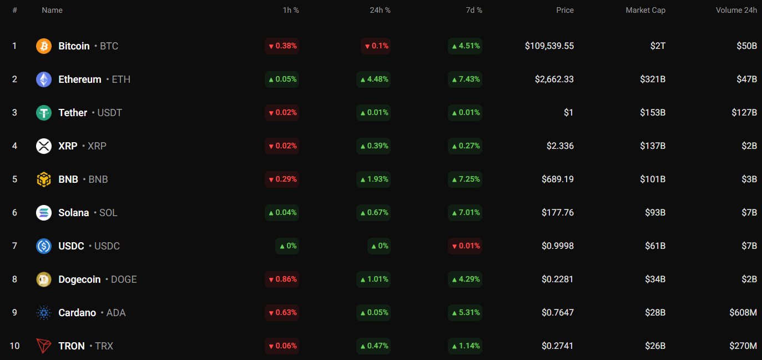This screenshot has width=762, height=360.
Task: Click the TRON logo icon
Action: (44, 346)
